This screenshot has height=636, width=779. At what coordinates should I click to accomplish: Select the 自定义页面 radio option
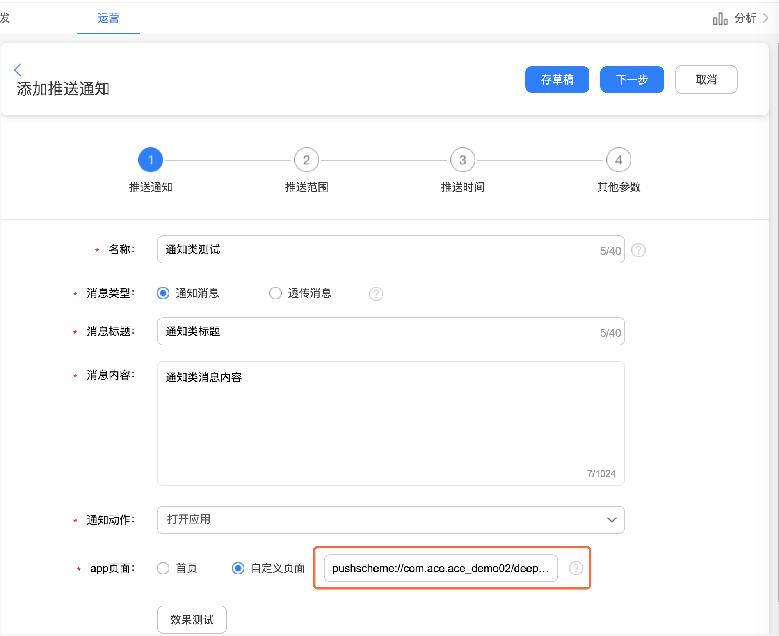[238, 568]
